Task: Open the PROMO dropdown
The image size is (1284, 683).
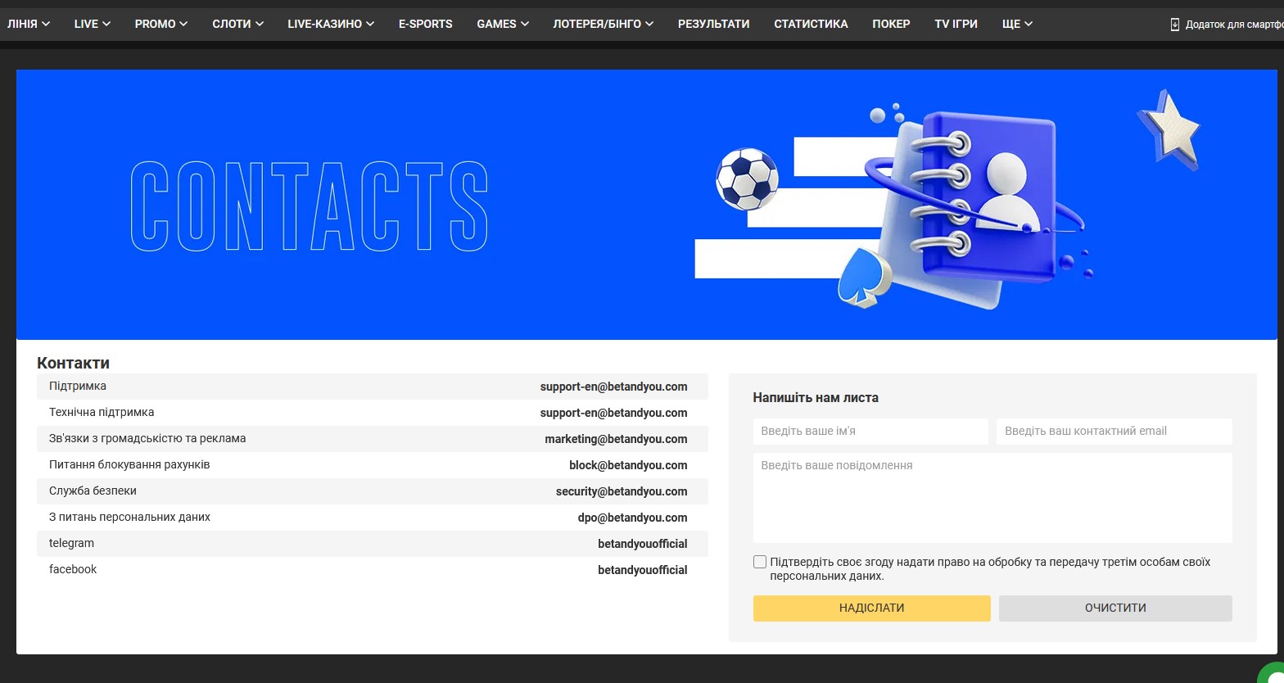Action: tap(161, 24)
